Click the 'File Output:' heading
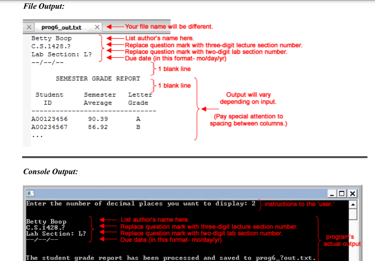This screenshot has height=261, width=375. click(44, 6)
